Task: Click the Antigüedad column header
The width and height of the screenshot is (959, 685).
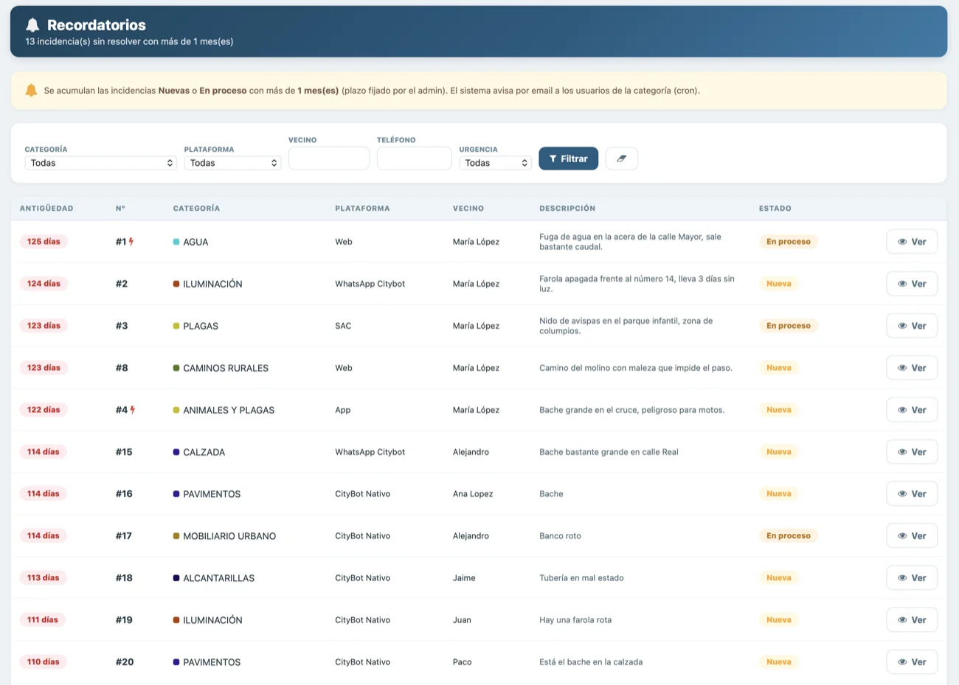Action: coord(46,209)
